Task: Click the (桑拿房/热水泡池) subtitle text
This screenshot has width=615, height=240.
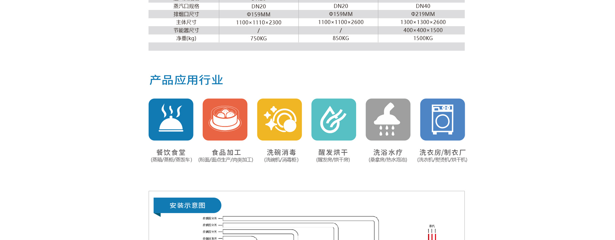Action: coord(388,160)
